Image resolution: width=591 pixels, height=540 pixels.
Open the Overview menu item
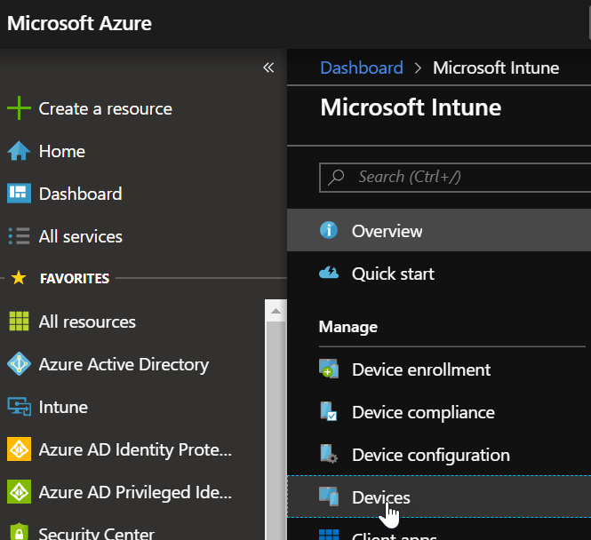(387, 231)
